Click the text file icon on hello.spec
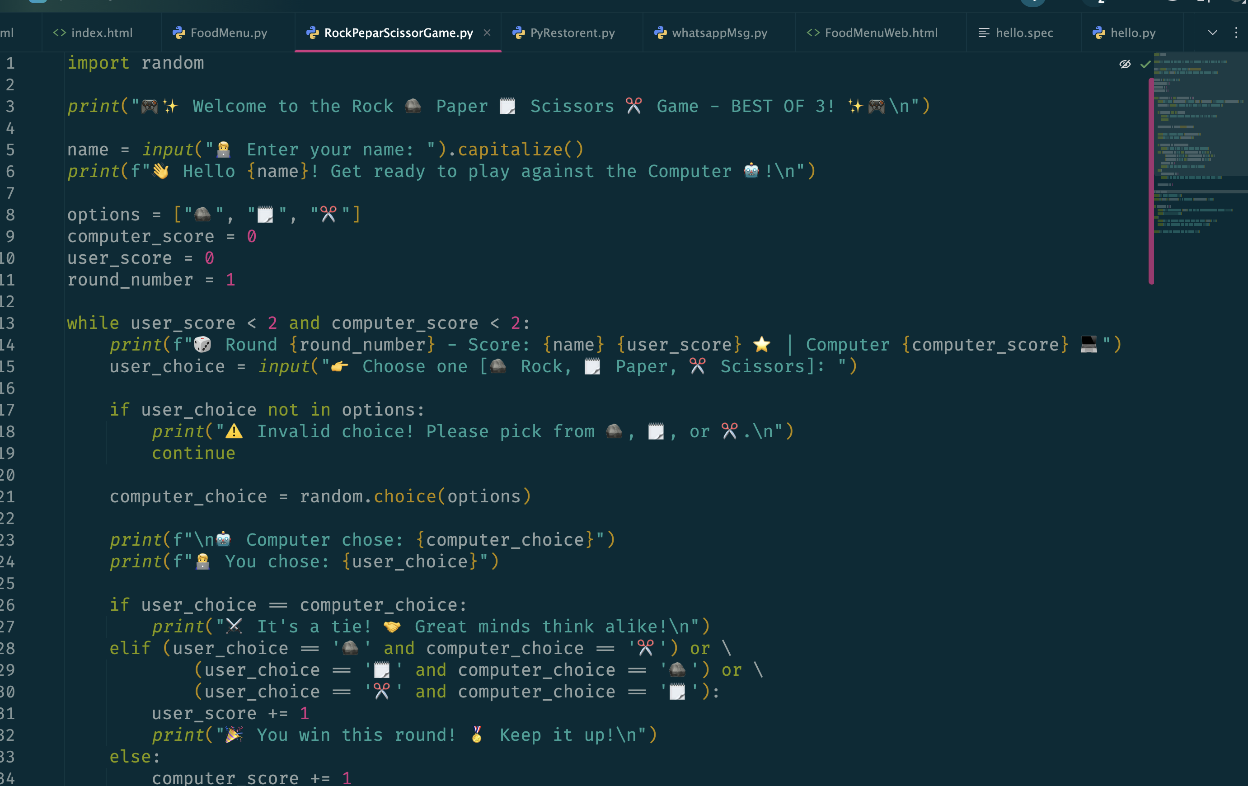This screenshot has height=786, width=1248. click(983, 33)
